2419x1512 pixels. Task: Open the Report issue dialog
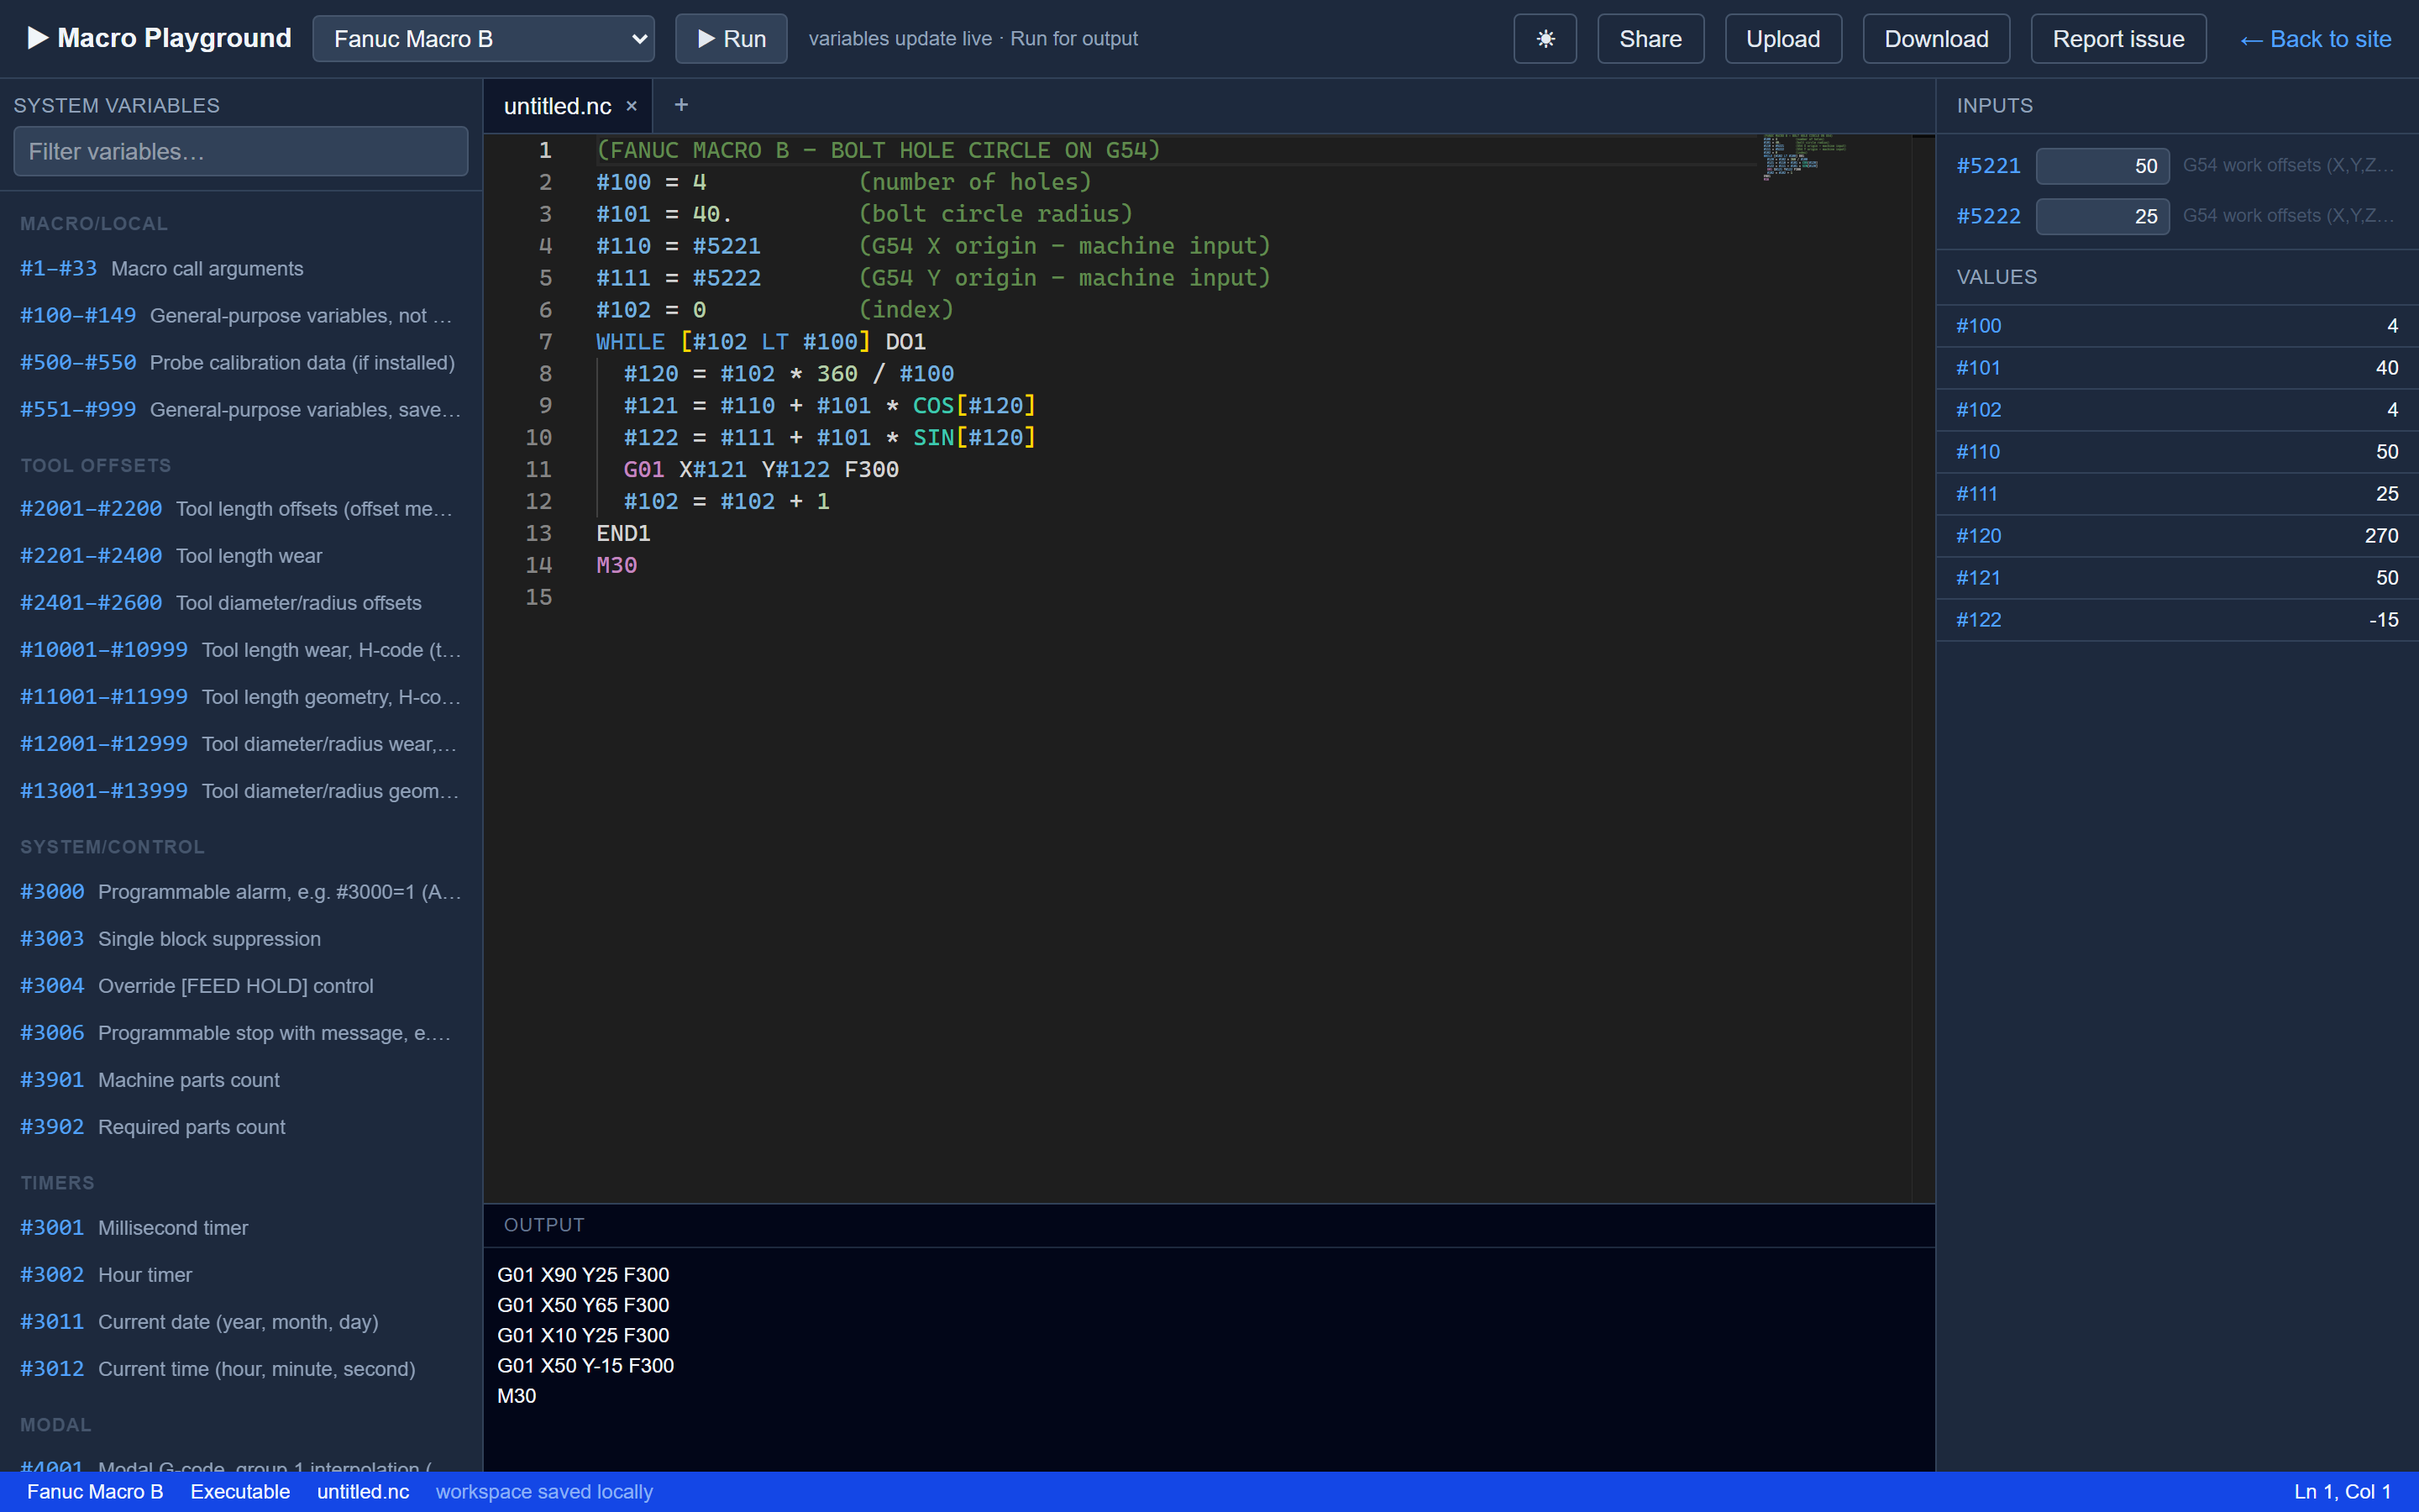tap(2118, 39)
